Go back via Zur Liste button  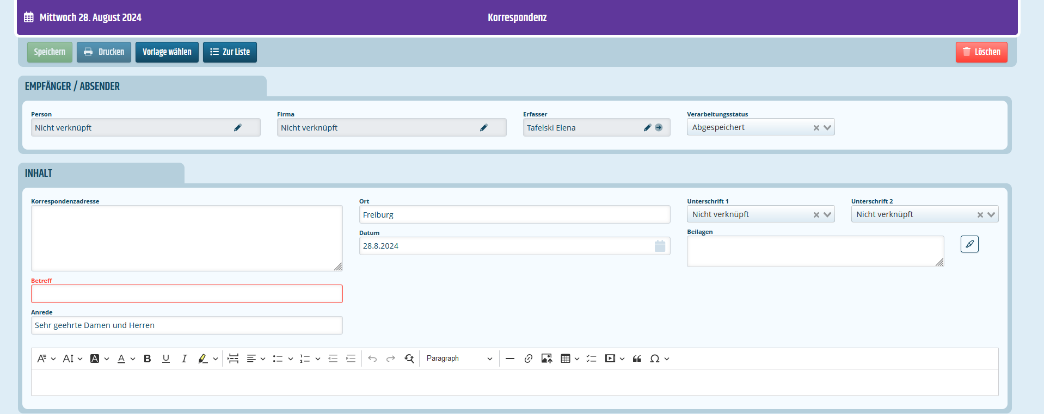230,52
